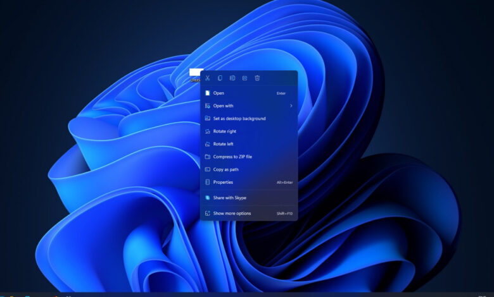Pick Rotate right in the menu
The image size is (494, 297).
coord(249,131)
